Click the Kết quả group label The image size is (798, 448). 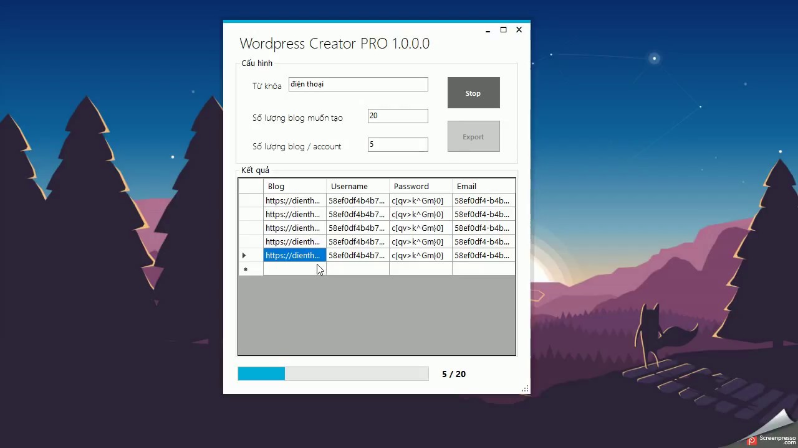point(256,170)
